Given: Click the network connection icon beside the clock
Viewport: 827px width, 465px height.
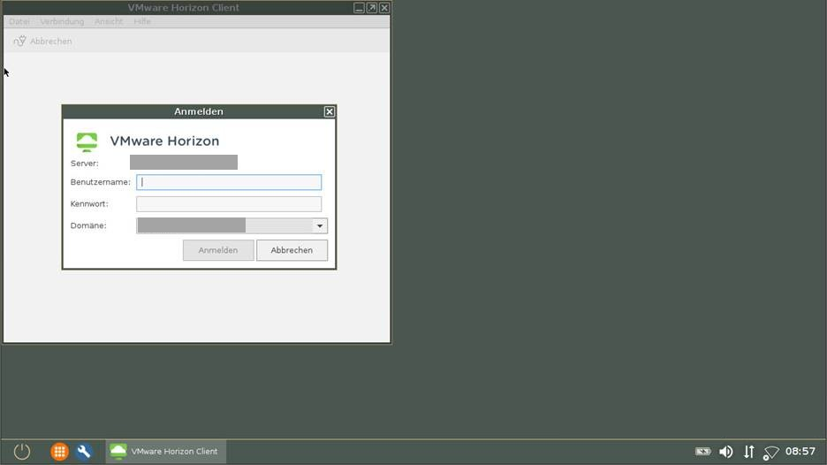Looking at the screenshot, I should point(770,452).
